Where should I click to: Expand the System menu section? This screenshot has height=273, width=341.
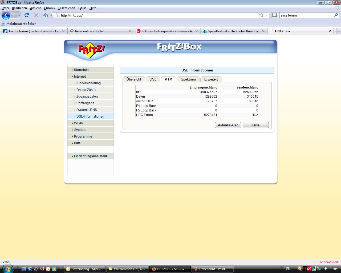click(80, 130)
